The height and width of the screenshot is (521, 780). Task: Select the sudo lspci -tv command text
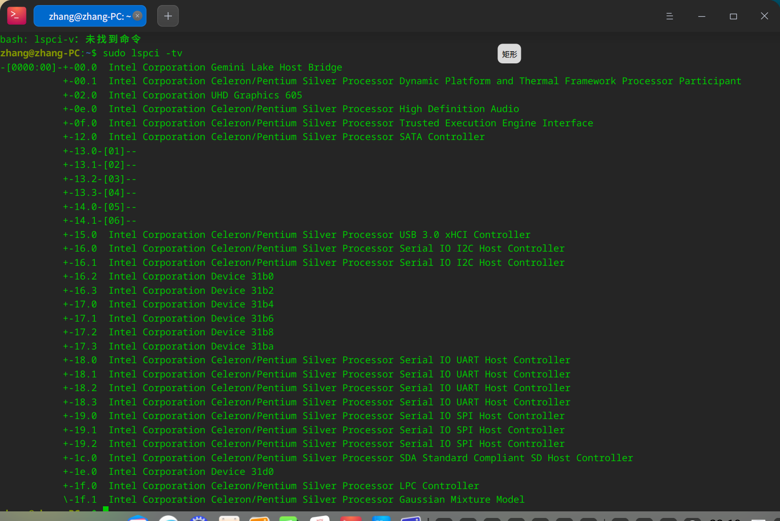(x=144, y=53)
